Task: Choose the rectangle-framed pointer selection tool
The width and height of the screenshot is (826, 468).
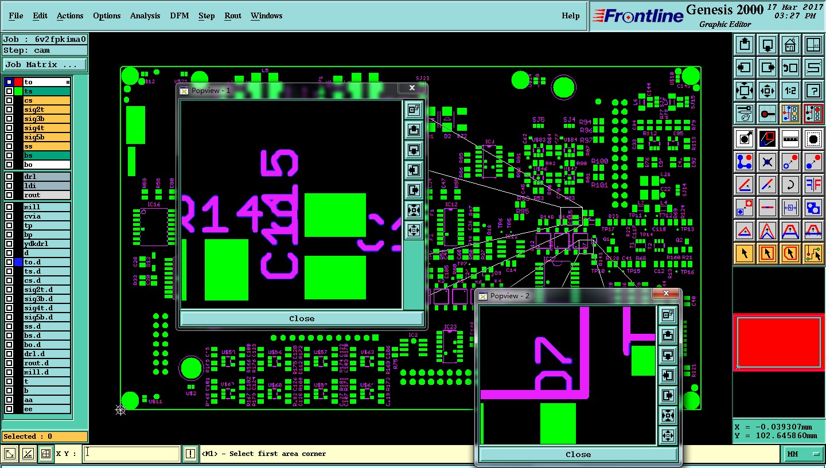Action: [767, 253]
